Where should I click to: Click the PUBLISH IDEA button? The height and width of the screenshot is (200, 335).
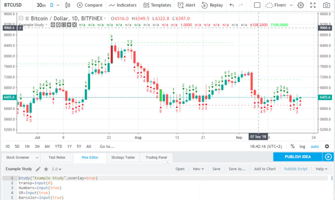[298, 157]
